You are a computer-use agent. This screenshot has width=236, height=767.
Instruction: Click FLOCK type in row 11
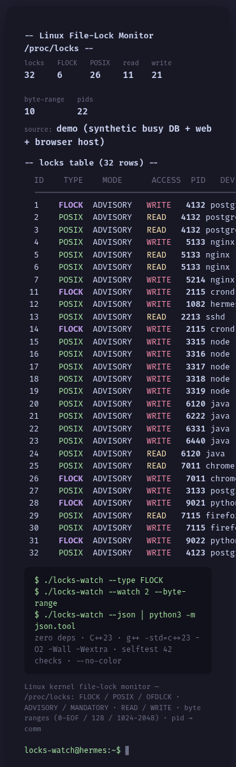71,292
